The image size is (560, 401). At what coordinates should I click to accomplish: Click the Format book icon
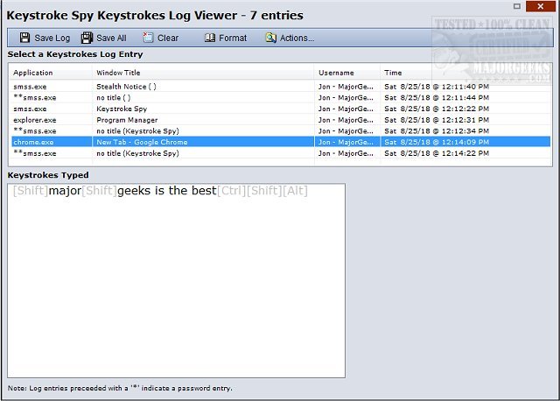(x=210, y=38)
